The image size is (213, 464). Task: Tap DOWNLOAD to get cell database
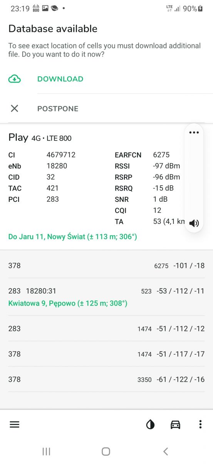pos(60,79)
